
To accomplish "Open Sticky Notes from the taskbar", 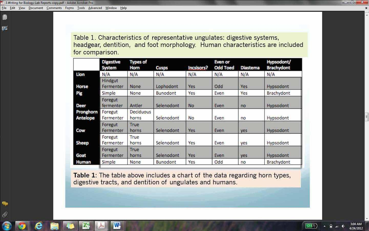I will click(70, 226).
